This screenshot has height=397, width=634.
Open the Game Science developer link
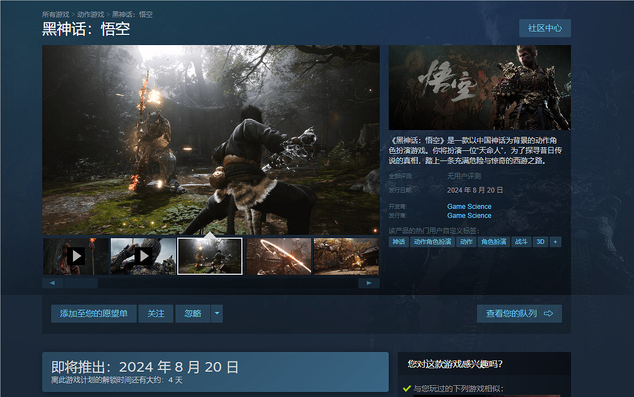469,207
